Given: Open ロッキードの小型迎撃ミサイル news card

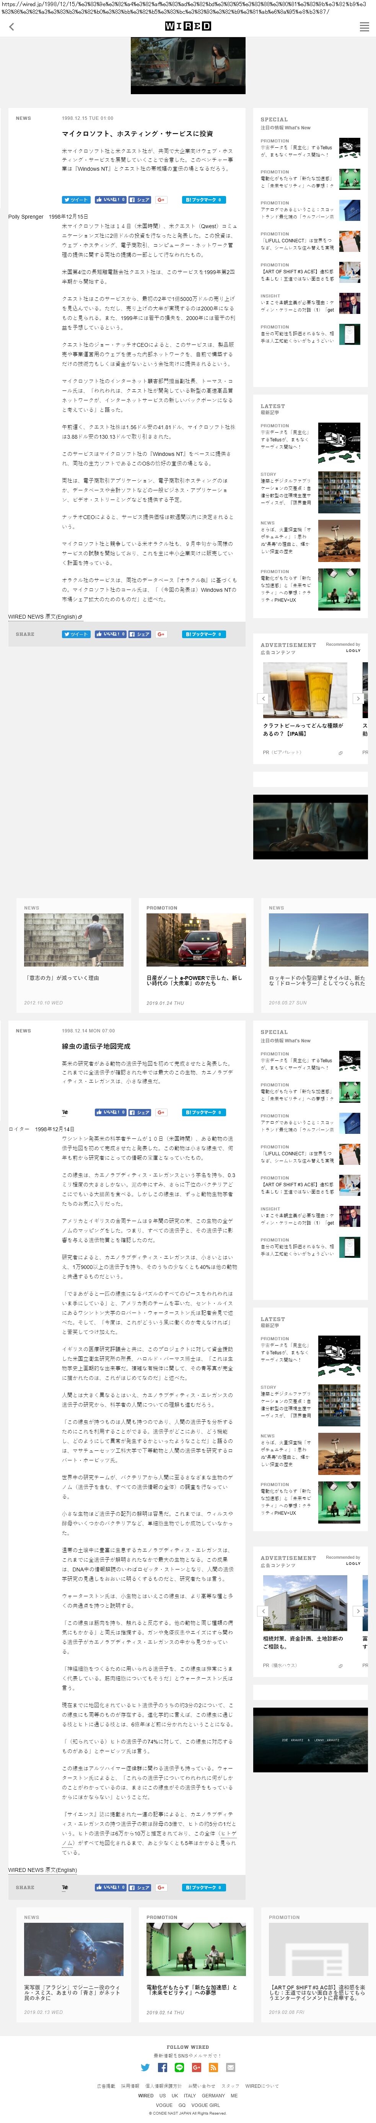Looking at the screenshot, I should 317,955.
